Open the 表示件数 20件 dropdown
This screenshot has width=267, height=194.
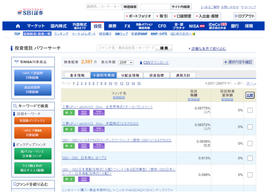click(x=126, y=62)
